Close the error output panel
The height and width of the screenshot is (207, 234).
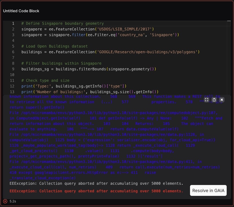[222, 100]
